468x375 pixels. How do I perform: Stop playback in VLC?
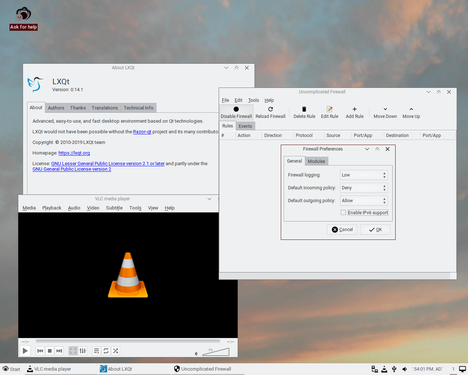[50, 351]
